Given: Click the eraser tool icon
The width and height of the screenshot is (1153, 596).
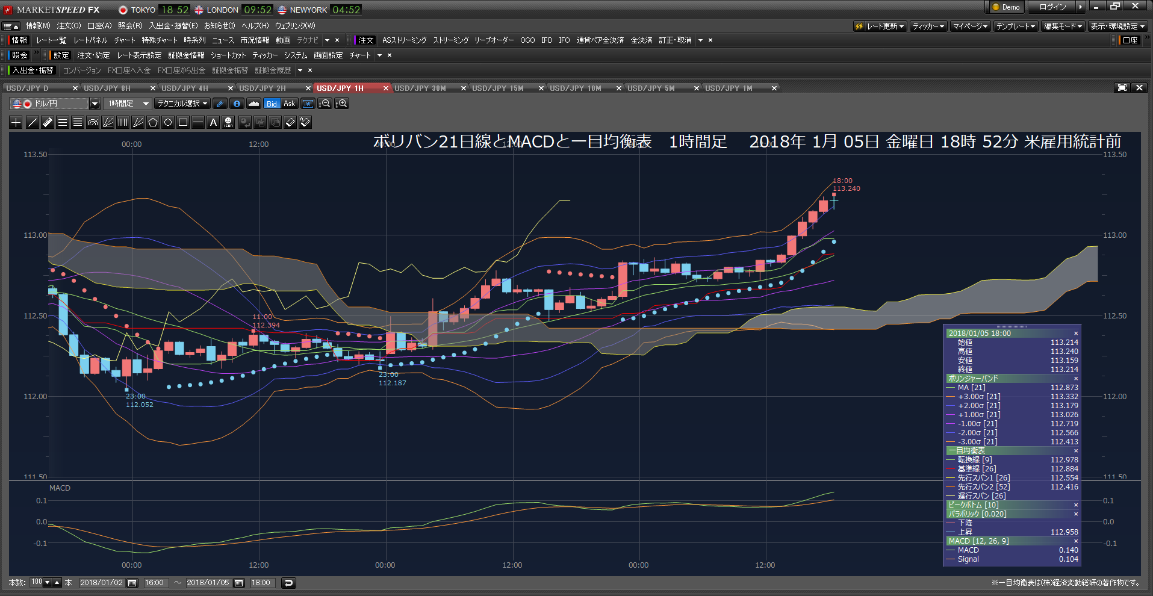Looking at the screenshot, I should (290, 122).
